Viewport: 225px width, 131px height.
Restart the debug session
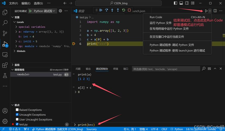coord(123,10)
